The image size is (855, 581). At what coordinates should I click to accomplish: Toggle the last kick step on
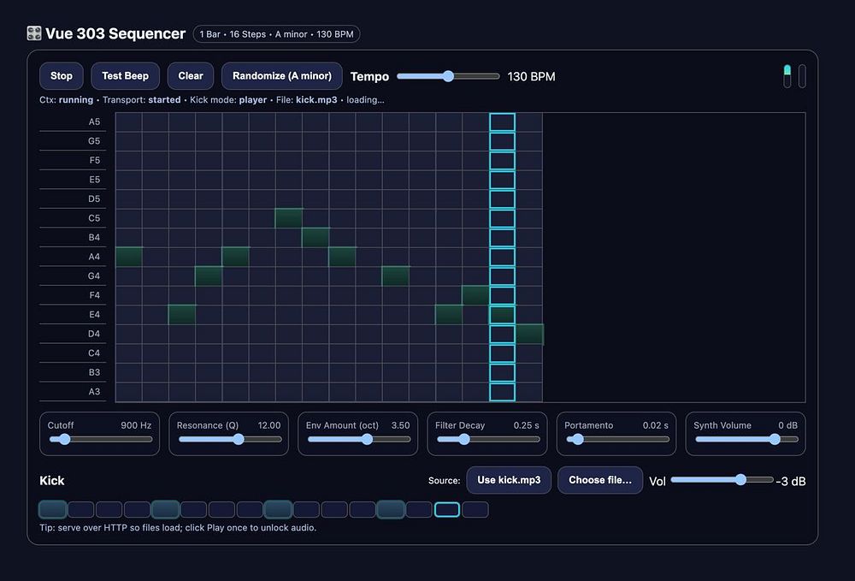[x=475, y=510]
